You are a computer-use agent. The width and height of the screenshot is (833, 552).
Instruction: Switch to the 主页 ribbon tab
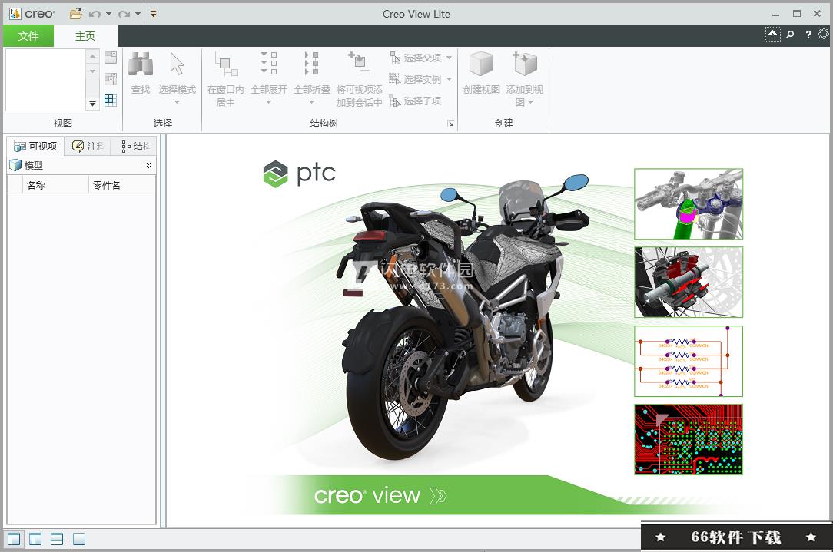tap(85, 36)
